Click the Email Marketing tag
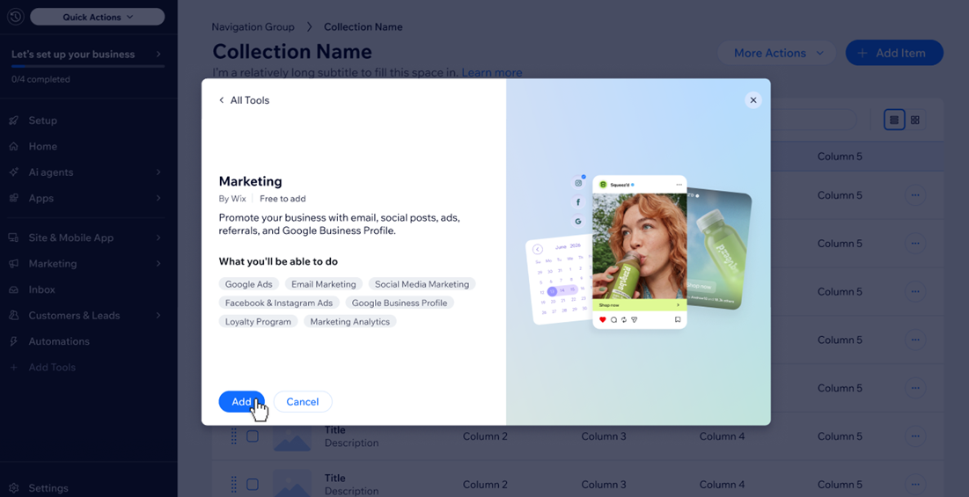 324,284
